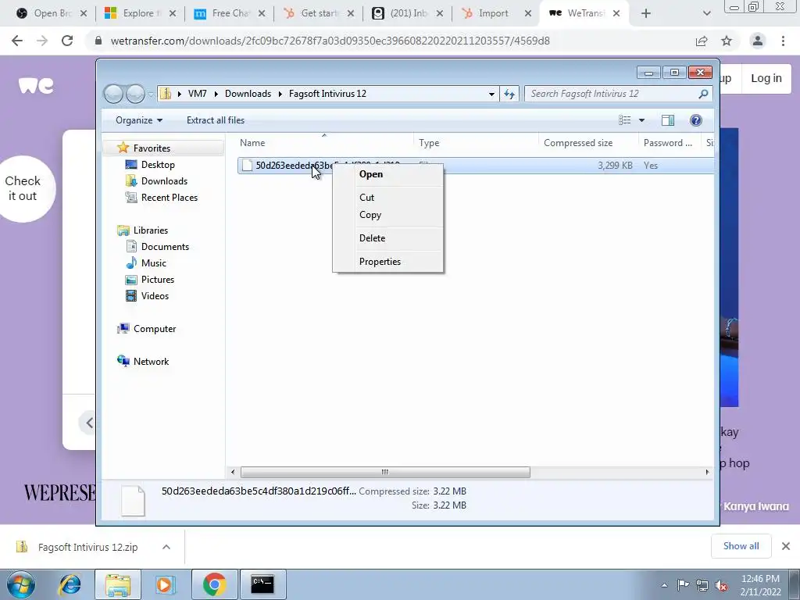Click the share this page icon

tap(702, 41)
